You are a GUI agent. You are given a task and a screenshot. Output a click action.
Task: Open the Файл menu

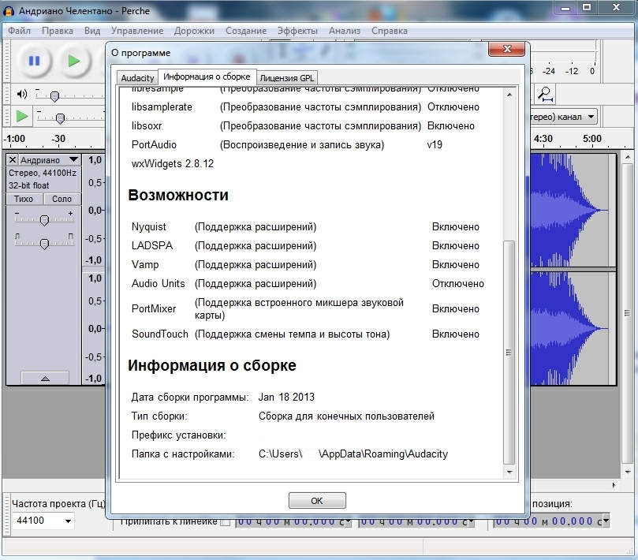pyautogui.click(x=19, y=31)
